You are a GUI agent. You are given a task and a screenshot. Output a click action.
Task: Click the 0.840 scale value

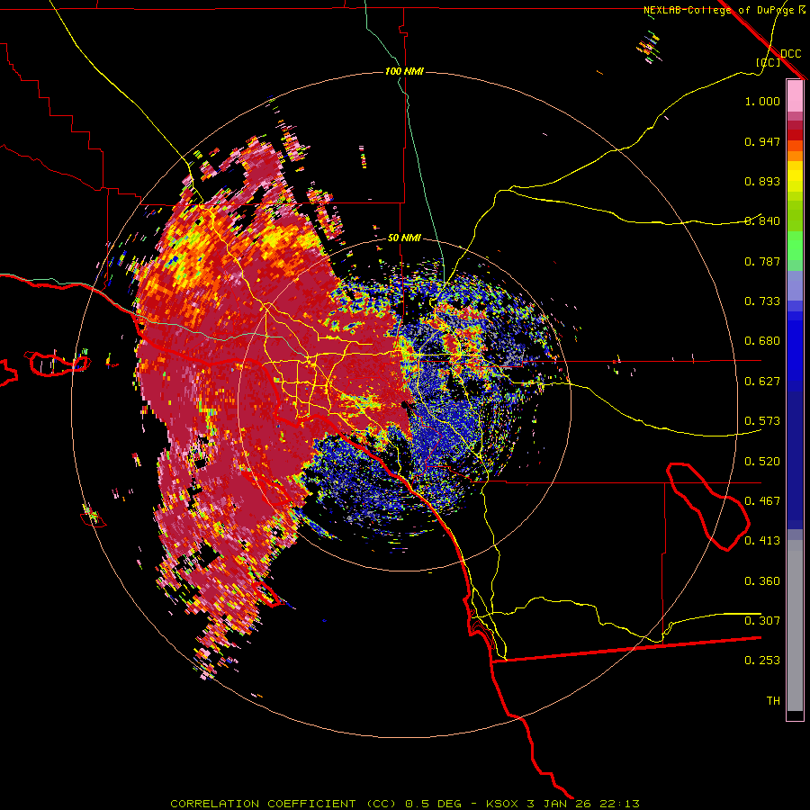tap(762, 221)
